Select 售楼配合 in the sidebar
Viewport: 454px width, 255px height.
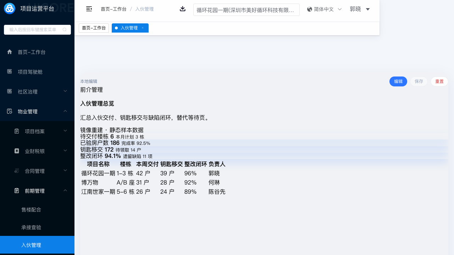point(31,210)
